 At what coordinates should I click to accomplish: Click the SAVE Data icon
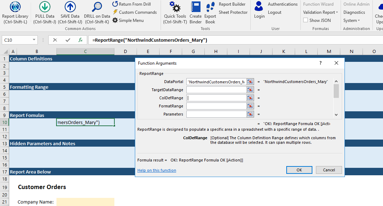pyautogui.click(x=70, y=7)
